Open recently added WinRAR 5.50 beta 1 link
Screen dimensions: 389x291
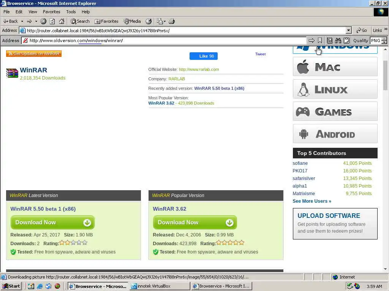point(219,88)
